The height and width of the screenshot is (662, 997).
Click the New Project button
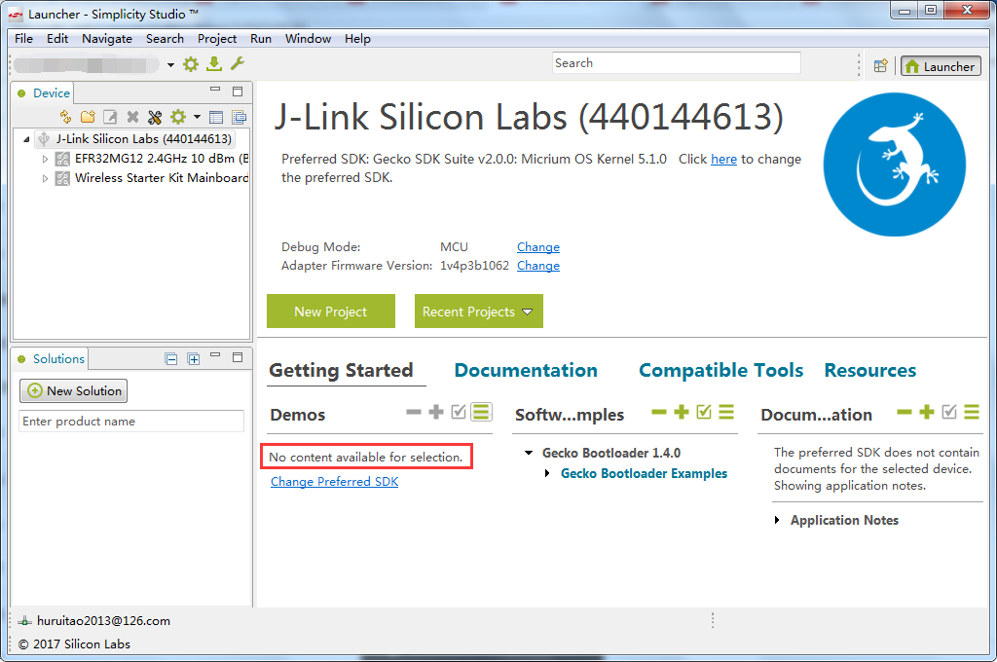(x=331, y=312)
